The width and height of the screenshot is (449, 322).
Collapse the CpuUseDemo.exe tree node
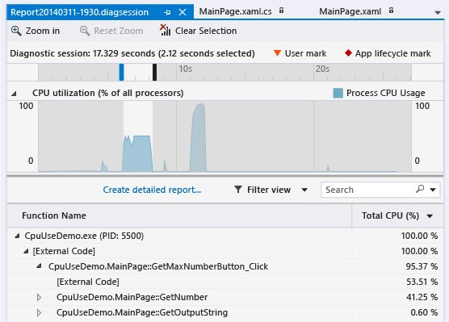pos(18,236)
